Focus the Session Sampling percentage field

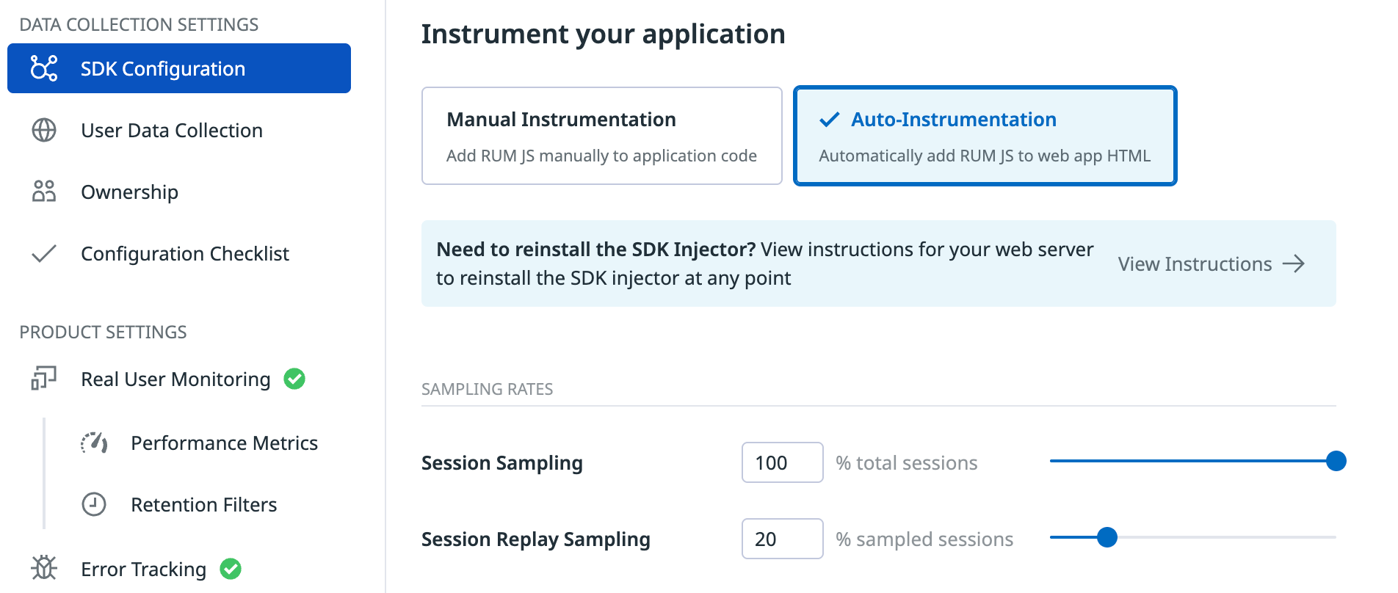pos(782,462)
